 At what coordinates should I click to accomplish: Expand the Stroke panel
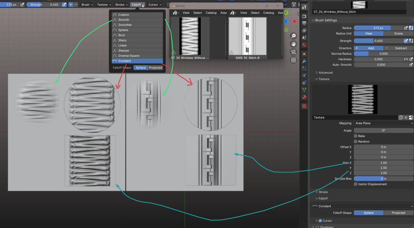click(323, 192)
